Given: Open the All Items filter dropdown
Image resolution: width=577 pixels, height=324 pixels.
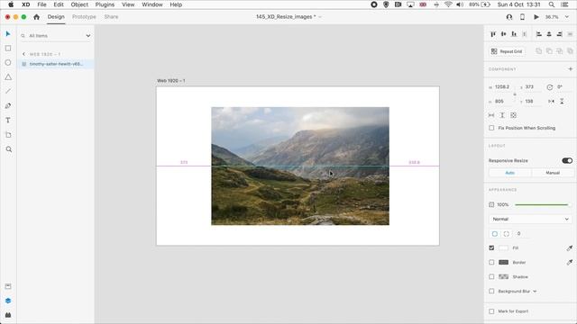Looking at the screenshot, I should (88, 36).
